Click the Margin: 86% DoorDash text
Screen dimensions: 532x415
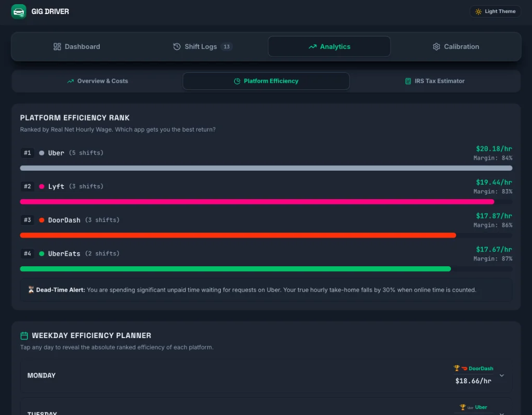pyautogui.click(x=493, y=225)
